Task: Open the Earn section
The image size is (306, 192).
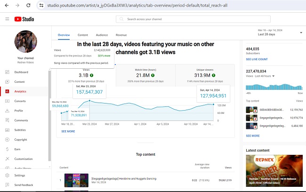Action: 17,149
